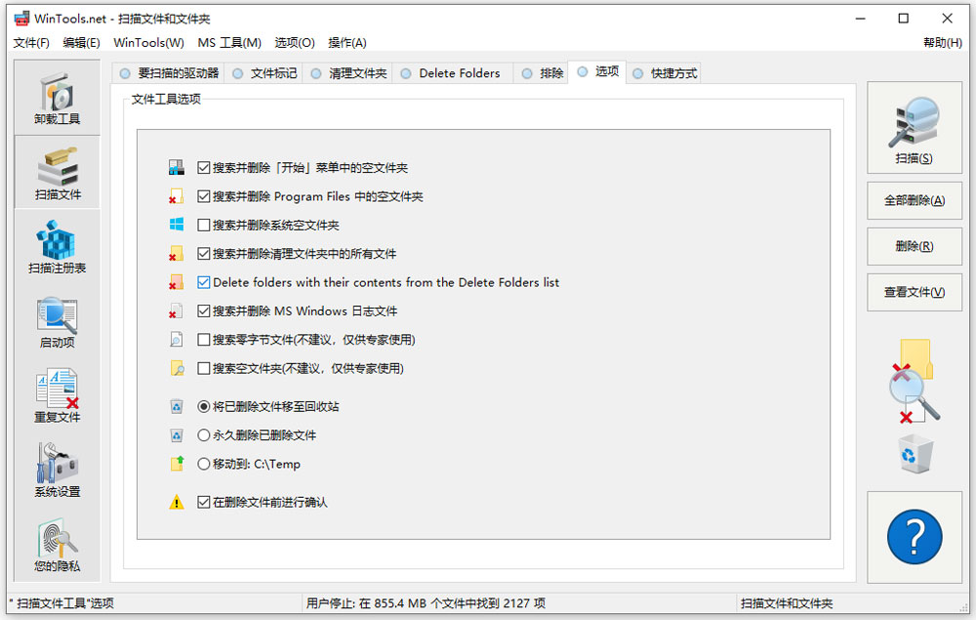Select 永久删除已删除文件 radio button
Image resolution: width=976 pixels, height=620 pixels.
click(x=203, y=435)
